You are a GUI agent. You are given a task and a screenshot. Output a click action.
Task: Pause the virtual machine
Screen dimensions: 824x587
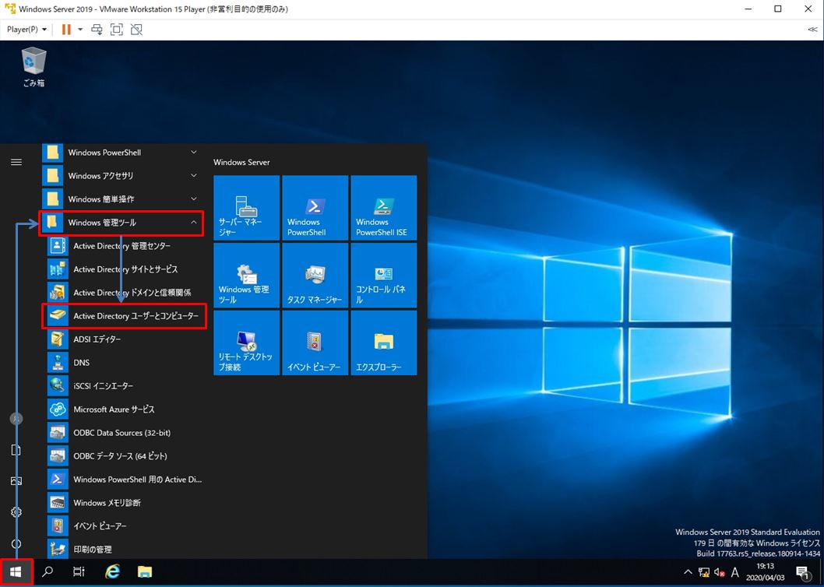coord(66,30)
